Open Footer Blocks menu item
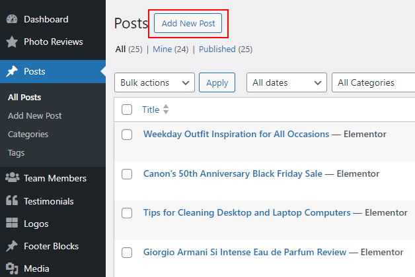 coord(51,246)
